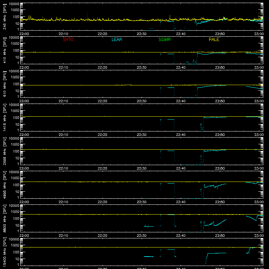The height and width of the screenshot is (269, 269).
Task: Click 22:10 time label under 245 MHz panel
Action: coord(63,34)
